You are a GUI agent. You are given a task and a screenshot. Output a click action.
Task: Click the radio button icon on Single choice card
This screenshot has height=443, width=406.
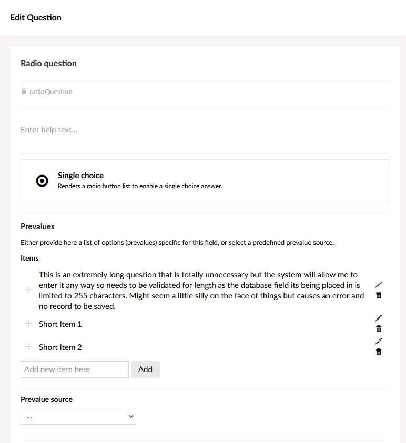42,180
